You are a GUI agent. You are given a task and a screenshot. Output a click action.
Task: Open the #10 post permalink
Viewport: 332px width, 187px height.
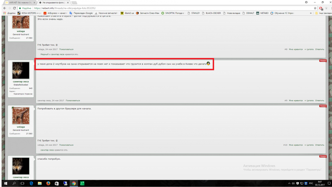tap(285, 145)
